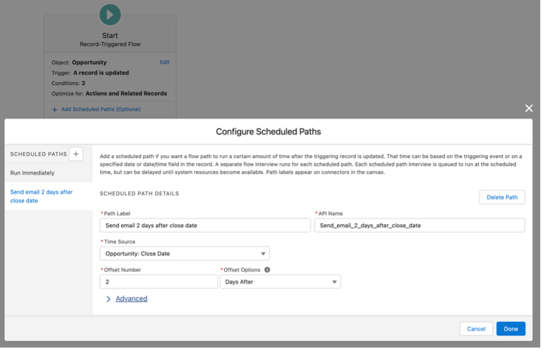
Task: Click Add Scheduled Paths (Optional) link
Action: (x=101, y=109)
